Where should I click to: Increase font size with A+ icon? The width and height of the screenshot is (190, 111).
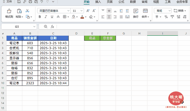(88, 11)
